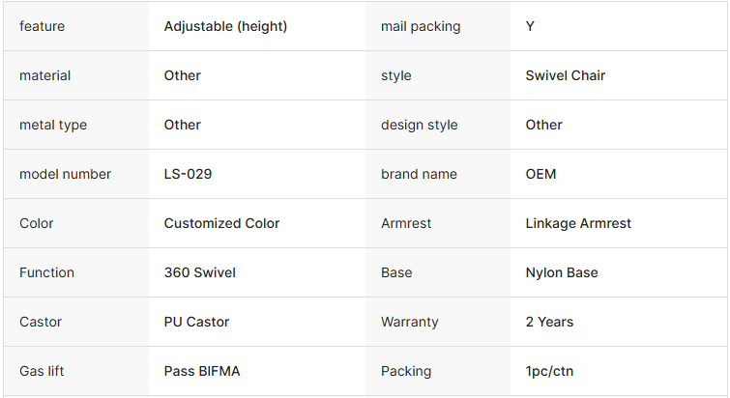Select the 'Armrest' label cell
The height and width of the screenshot is (398, 730).
[x=406, y=223]
